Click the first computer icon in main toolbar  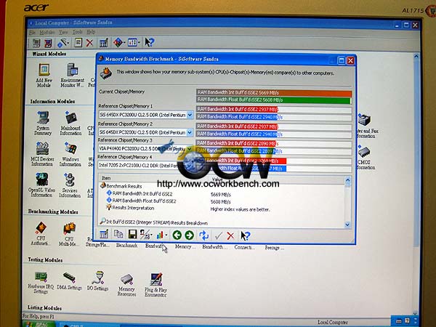(x=36, y=43)
